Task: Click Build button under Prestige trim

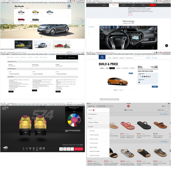Action: [58, 91]
